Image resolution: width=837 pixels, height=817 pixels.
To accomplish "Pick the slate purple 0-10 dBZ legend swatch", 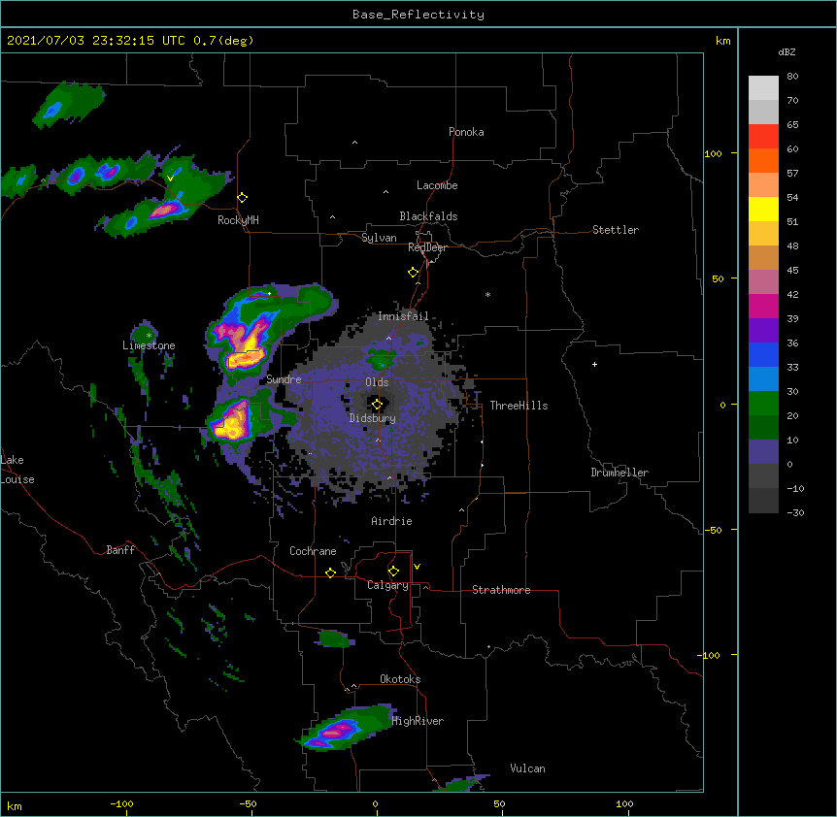I will pyautogui.click(x=763, y=452).
